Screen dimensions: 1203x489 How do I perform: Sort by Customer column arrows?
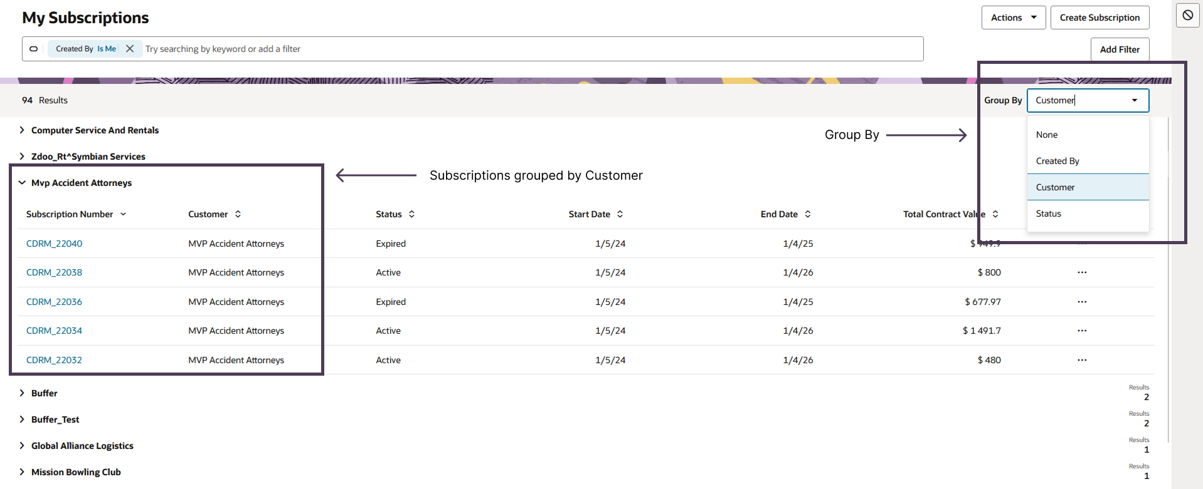[x=238, y=214]
